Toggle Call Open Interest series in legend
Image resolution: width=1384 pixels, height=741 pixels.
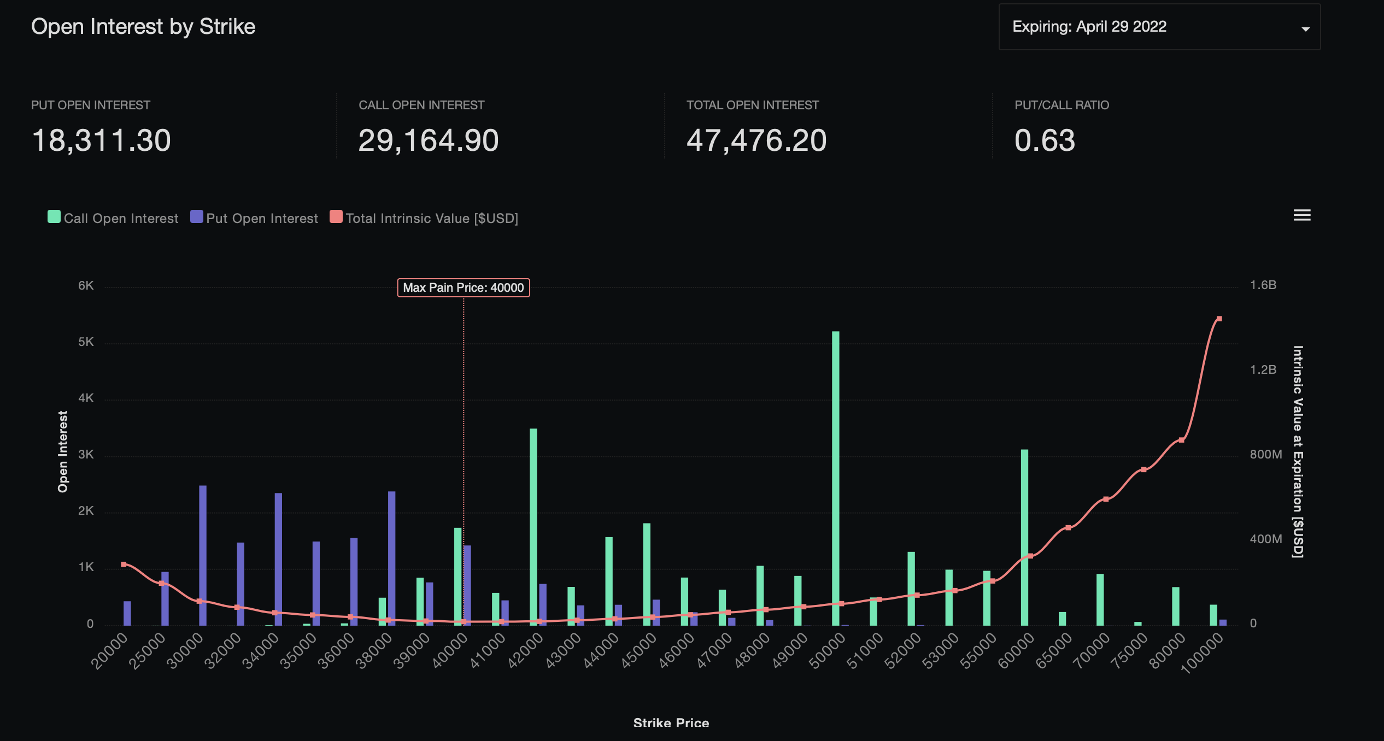tap(113, 218)
